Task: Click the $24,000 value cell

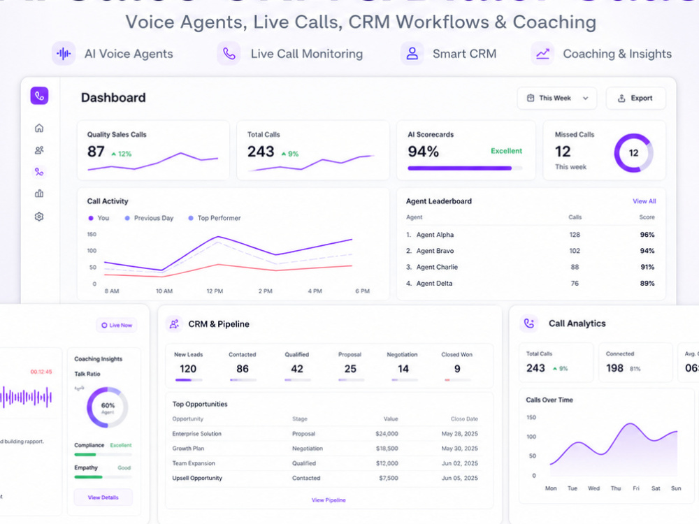Action: point(387,434)
